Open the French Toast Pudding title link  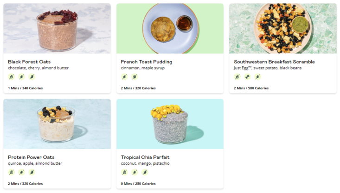147,62
